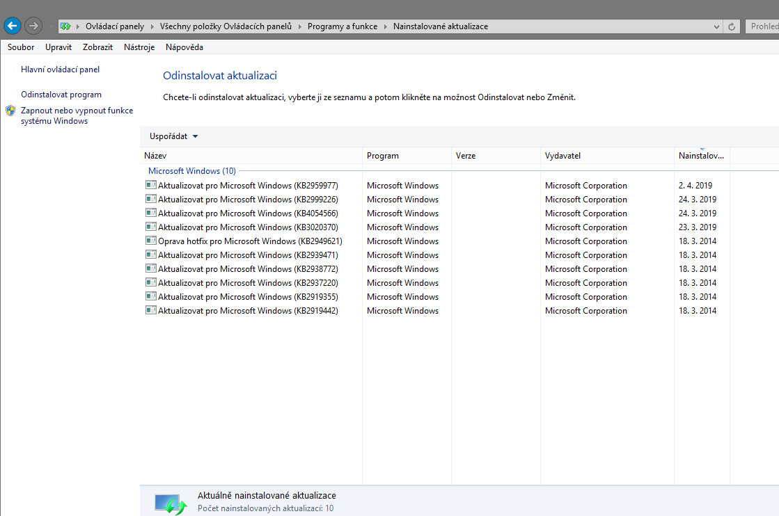Screen dimensions: 779x516
Task: Go to Ovládací panely in breadcrumb
Action: [x=115, y=26]
